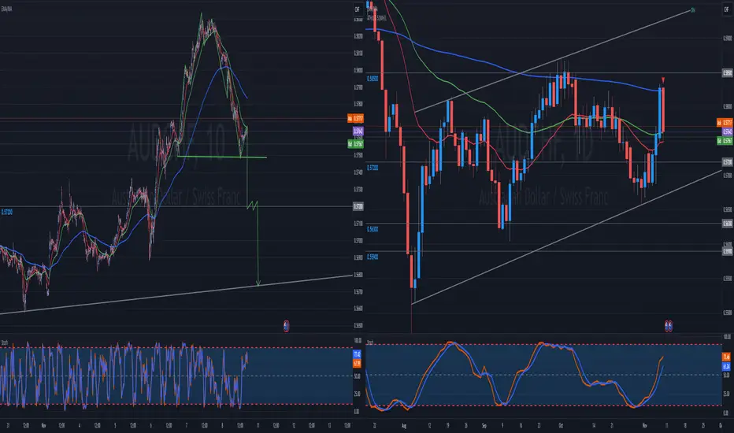The width and height of the screenshot is (734, 433).
Task: Click the highlighted 0.5850 axis tag on the daily chart
Action: (x=727, y=73)
